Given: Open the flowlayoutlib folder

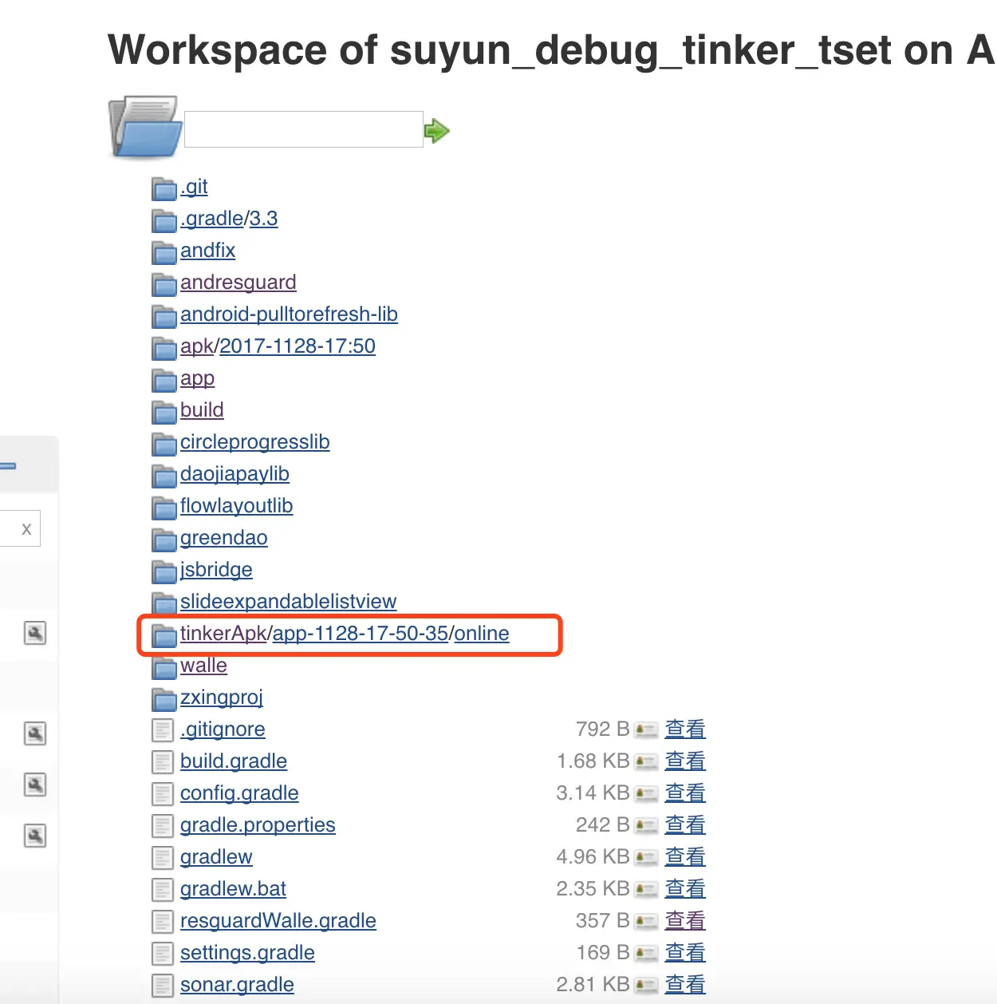Looking at the screenshot, I should click(236, 506).
